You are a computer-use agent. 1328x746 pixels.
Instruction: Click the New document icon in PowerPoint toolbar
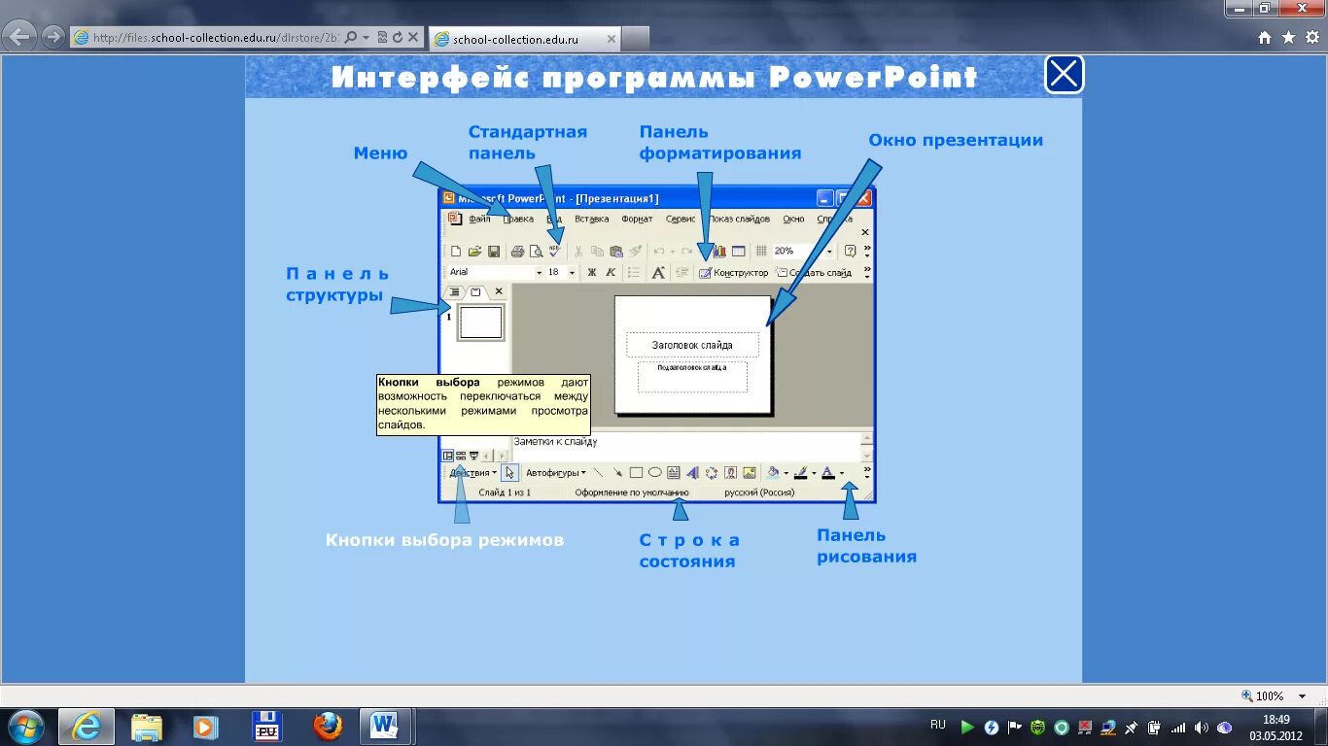tap(456, 252)
